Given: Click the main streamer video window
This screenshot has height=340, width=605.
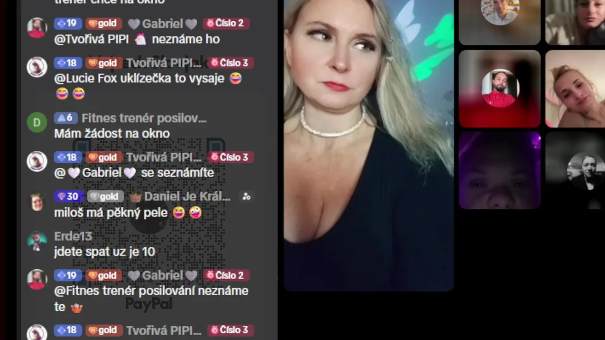Looking at the screenshot, I should pos(369,145).
